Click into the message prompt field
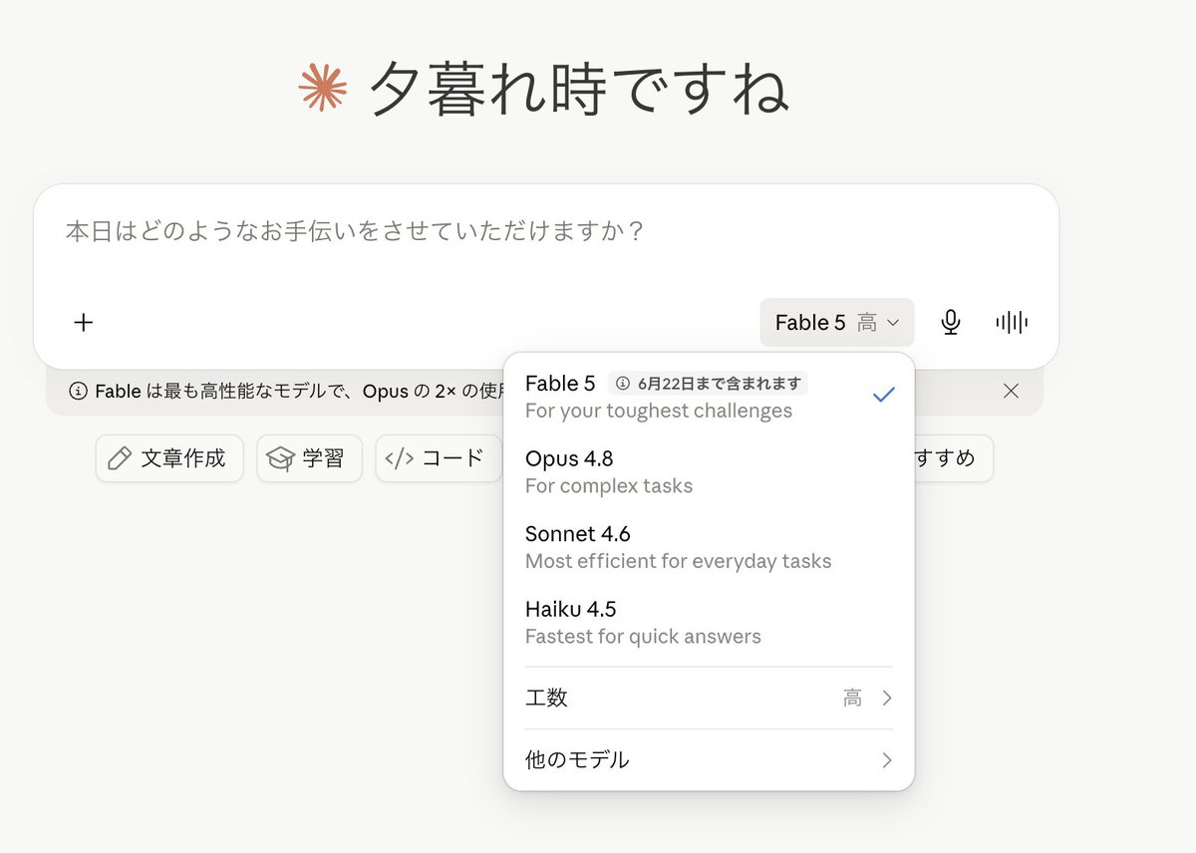Screen dimensions: 1196x853 coord(546,232)
